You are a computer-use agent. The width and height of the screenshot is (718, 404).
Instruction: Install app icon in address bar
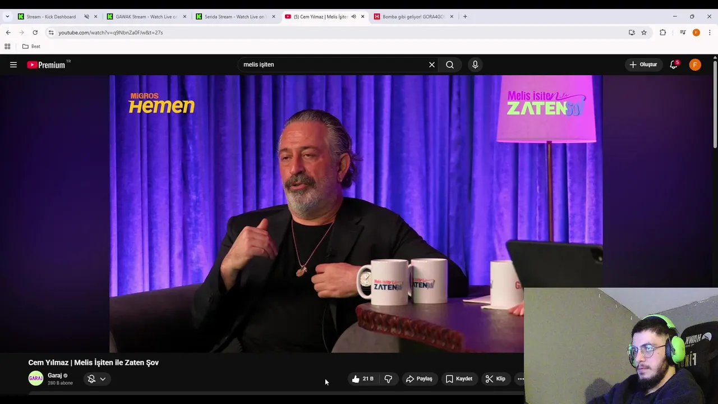(x=632, y=33)
